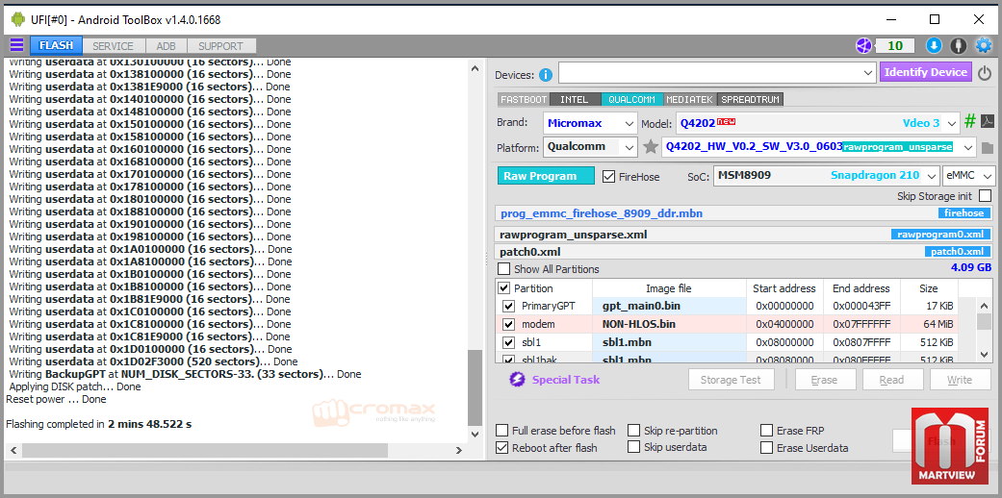Open the SUPPORT tab
The width and height of the screenshot is (1002, 498).
point(220,46)
